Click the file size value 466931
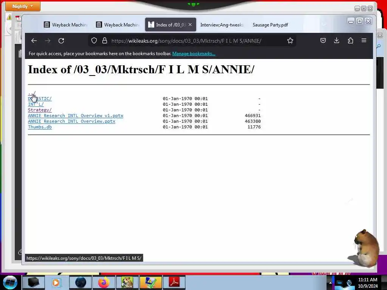The image size is (387, 290). 253,116
